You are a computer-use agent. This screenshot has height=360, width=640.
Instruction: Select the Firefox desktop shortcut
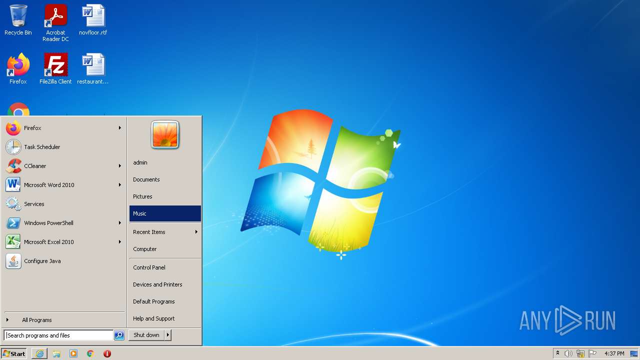pos(18,68)
